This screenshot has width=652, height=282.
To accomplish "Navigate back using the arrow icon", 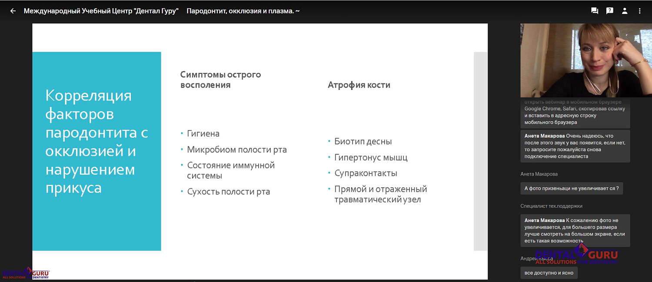I will click(x=13, y=11).
